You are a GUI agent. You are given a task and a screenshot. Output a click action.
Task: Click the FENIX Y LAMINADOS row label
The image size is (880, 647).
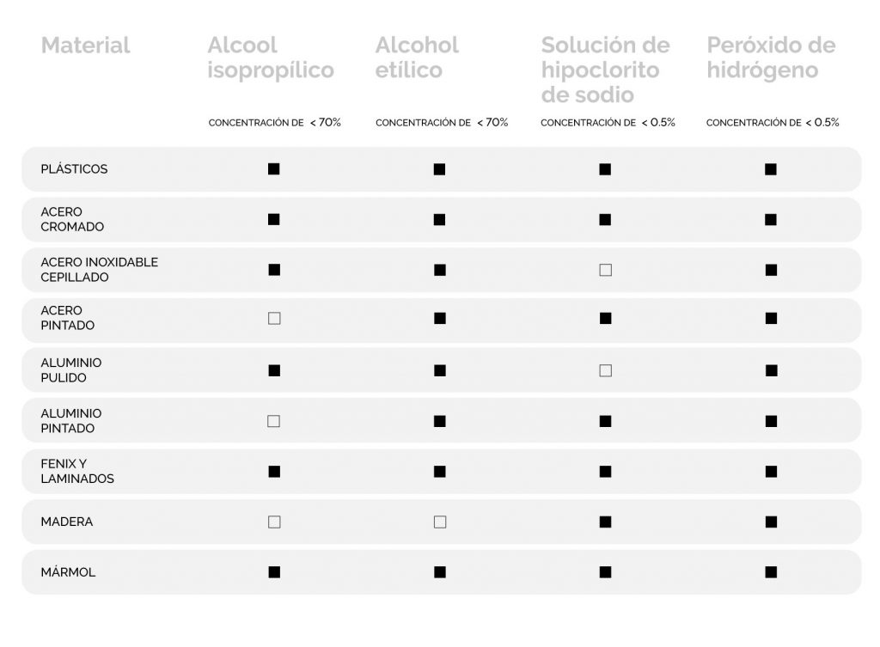tap(77, 471)
